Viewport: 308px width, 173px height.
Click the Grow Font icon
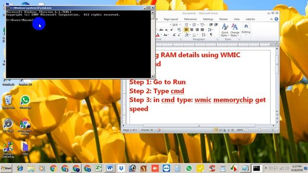point(174,35)
